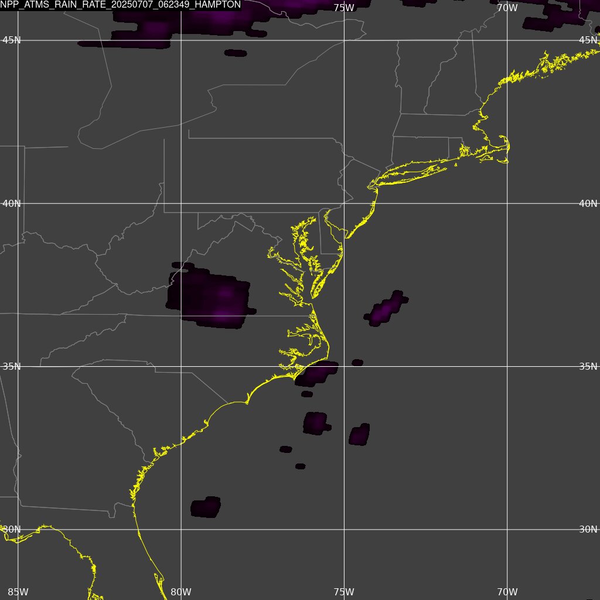Click the 35N label on the left side
The height and width of the screenshot is (600, 600).
click(x=12, y=367)
